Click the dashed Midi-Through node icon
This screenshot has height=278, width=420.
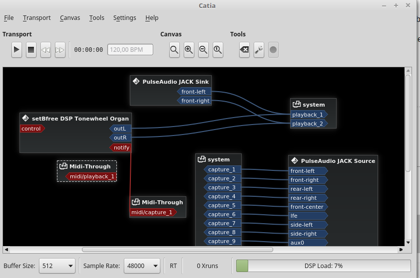pos(63,166)
